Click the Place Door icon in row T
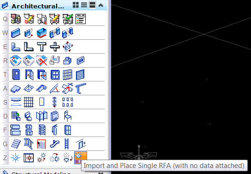This screenshot has height=174, width=251. [16, 75]
